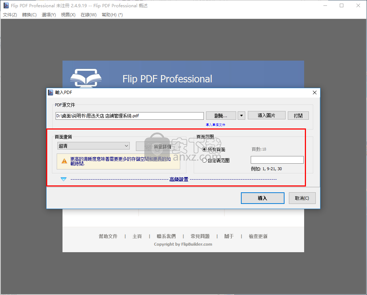Open the 常見問題 link in the main window
The height and width of the screenshot is (295, 367).
[x=200, y=236]
